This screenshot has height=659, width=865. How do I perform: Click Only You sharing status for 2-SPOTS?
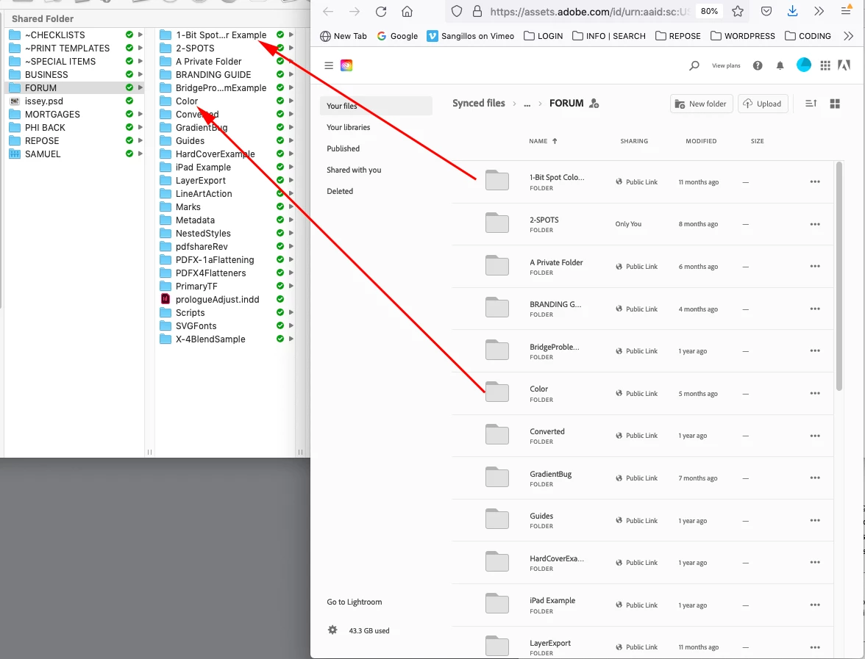click(628, 224)
